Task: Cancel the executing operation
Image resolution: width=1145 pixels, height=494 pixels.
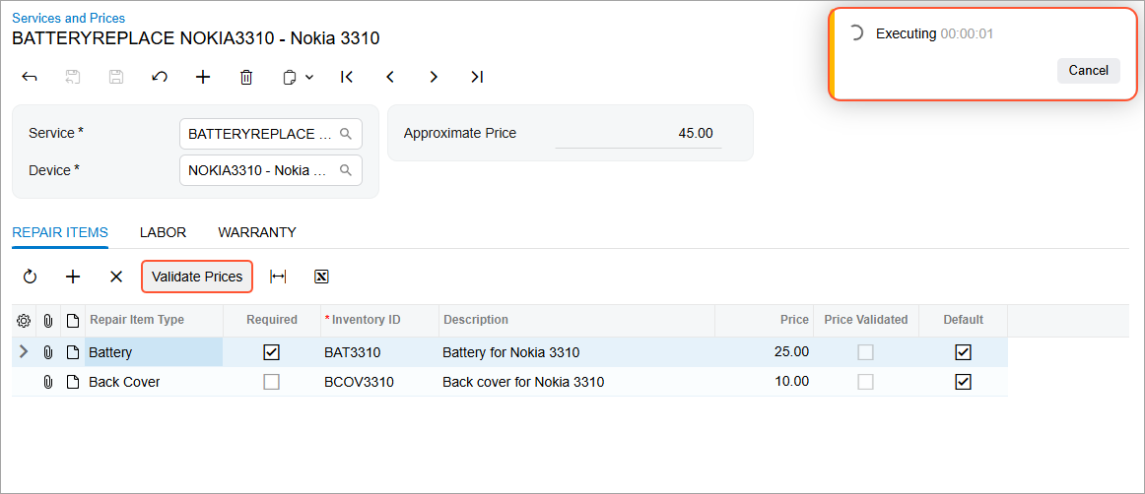Action: 1088,71
